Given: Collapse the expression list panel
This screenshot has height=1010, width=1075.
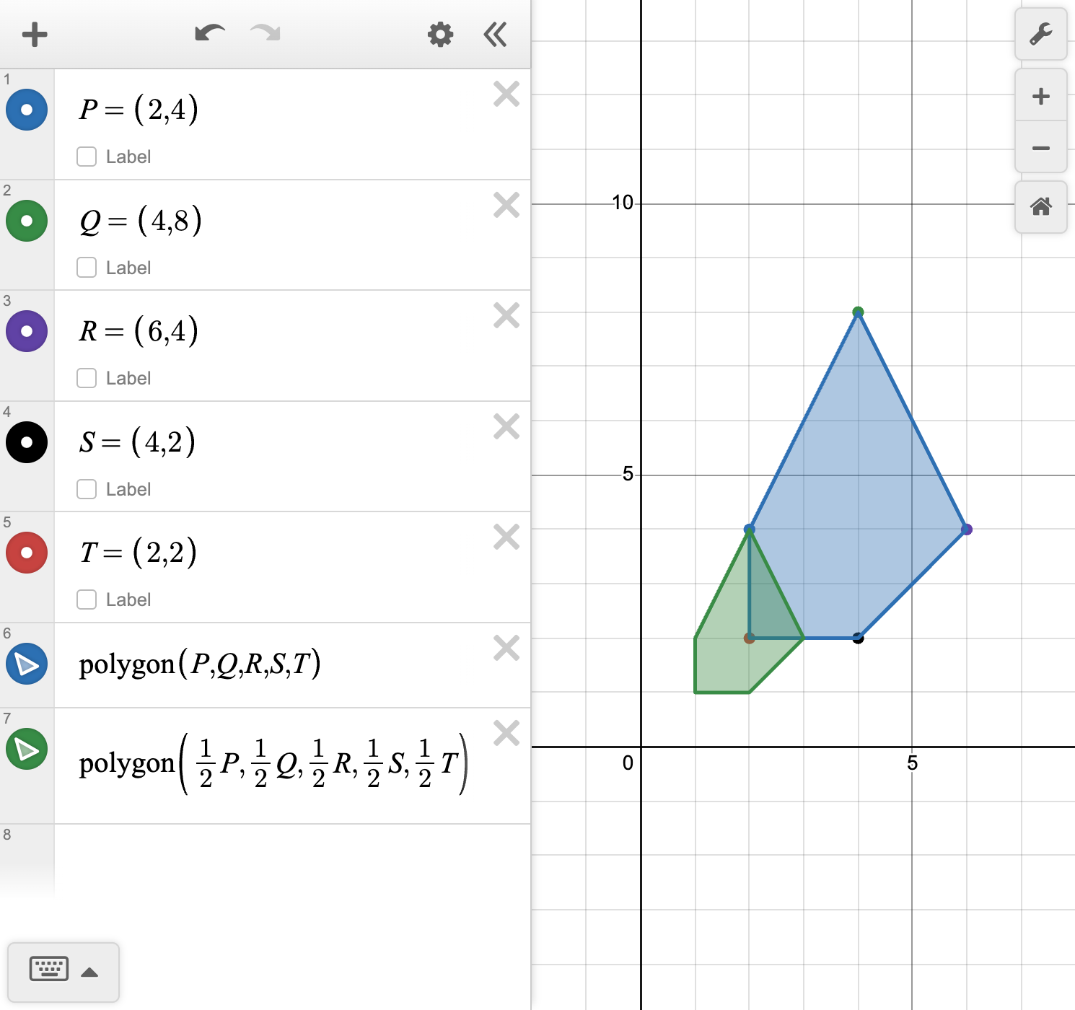Looking at the screenshot, I should [x=495, y=34].
